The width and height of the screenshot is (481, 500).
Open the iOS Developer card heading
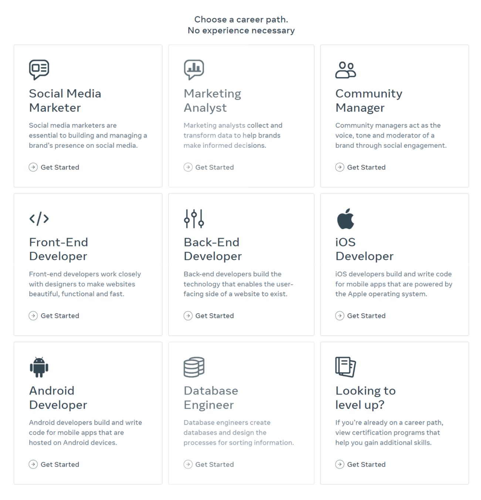pyautogui.click(x=364, y=249)
